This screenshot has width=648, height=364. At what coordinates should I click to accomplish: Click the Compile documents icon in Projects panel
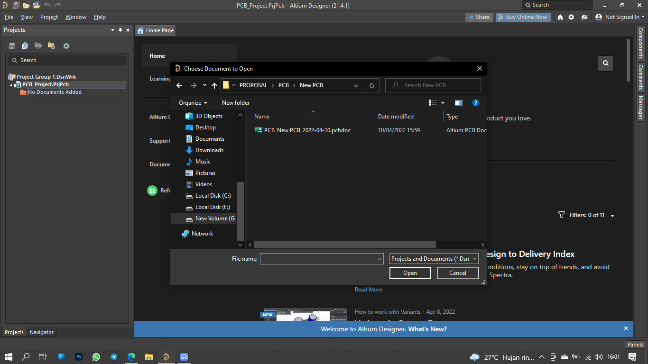pyautogui.click(x=25, y=46)
